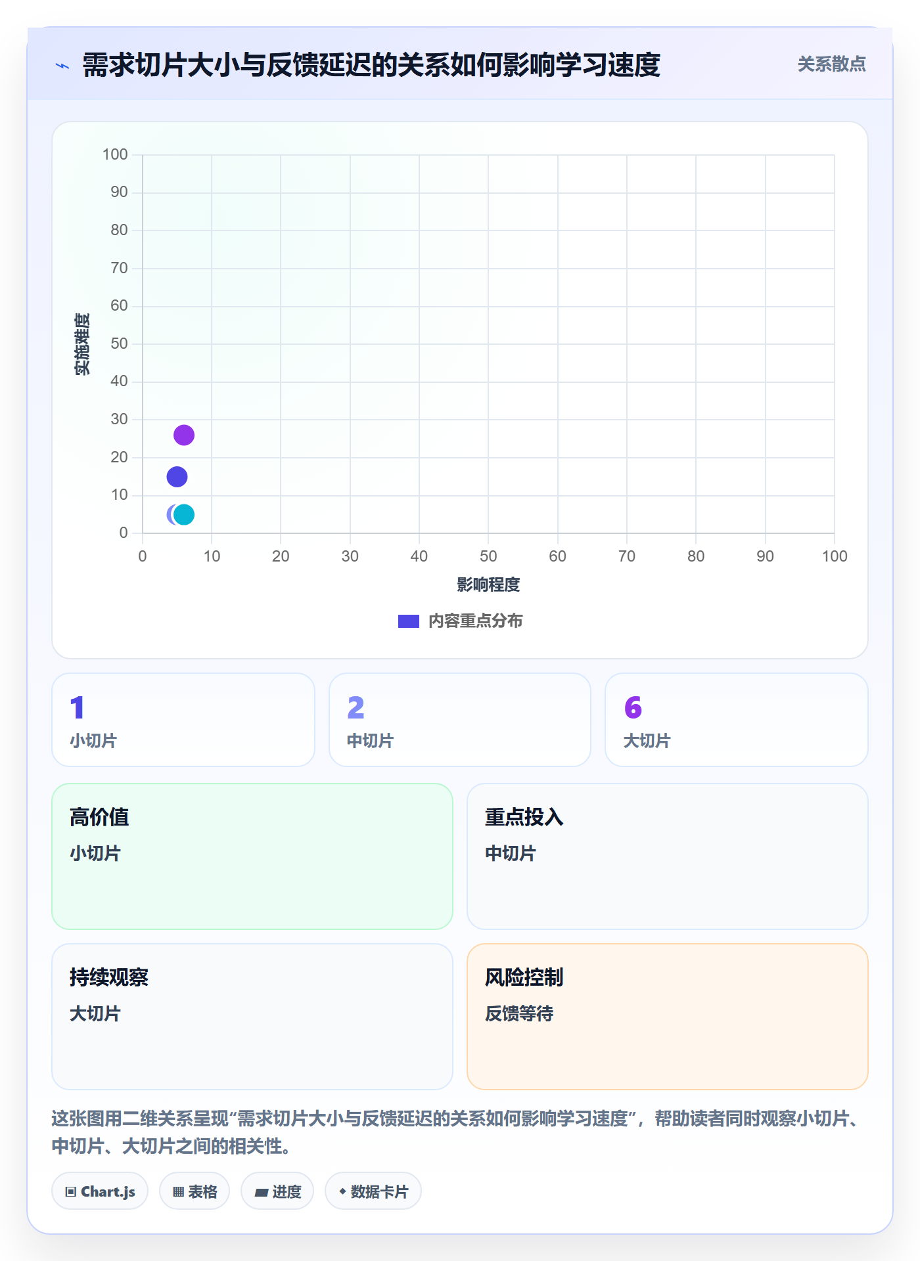Select the purple scatter point near 26

click(x=184, y=435)
